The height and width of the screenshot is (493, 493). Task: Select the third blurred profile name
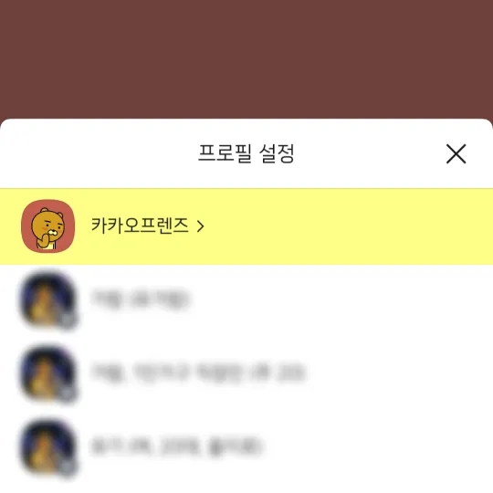coord(176,446)
